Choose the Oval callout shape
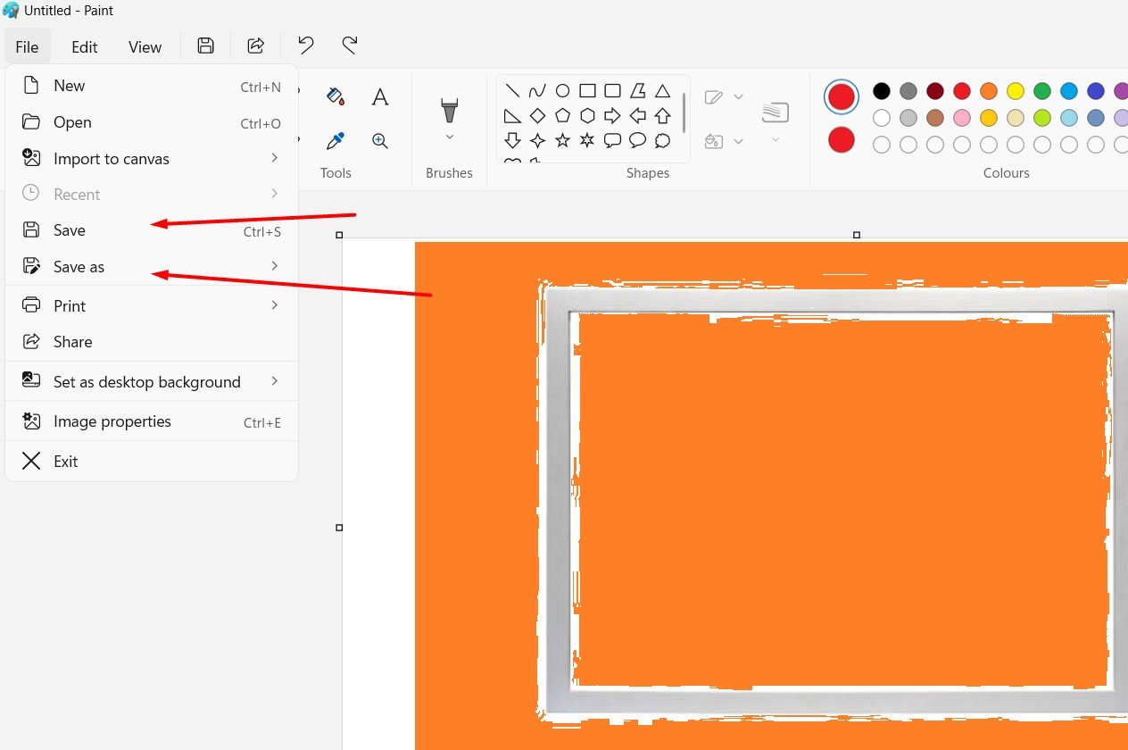1128x750 pixels. coord(637,140)
